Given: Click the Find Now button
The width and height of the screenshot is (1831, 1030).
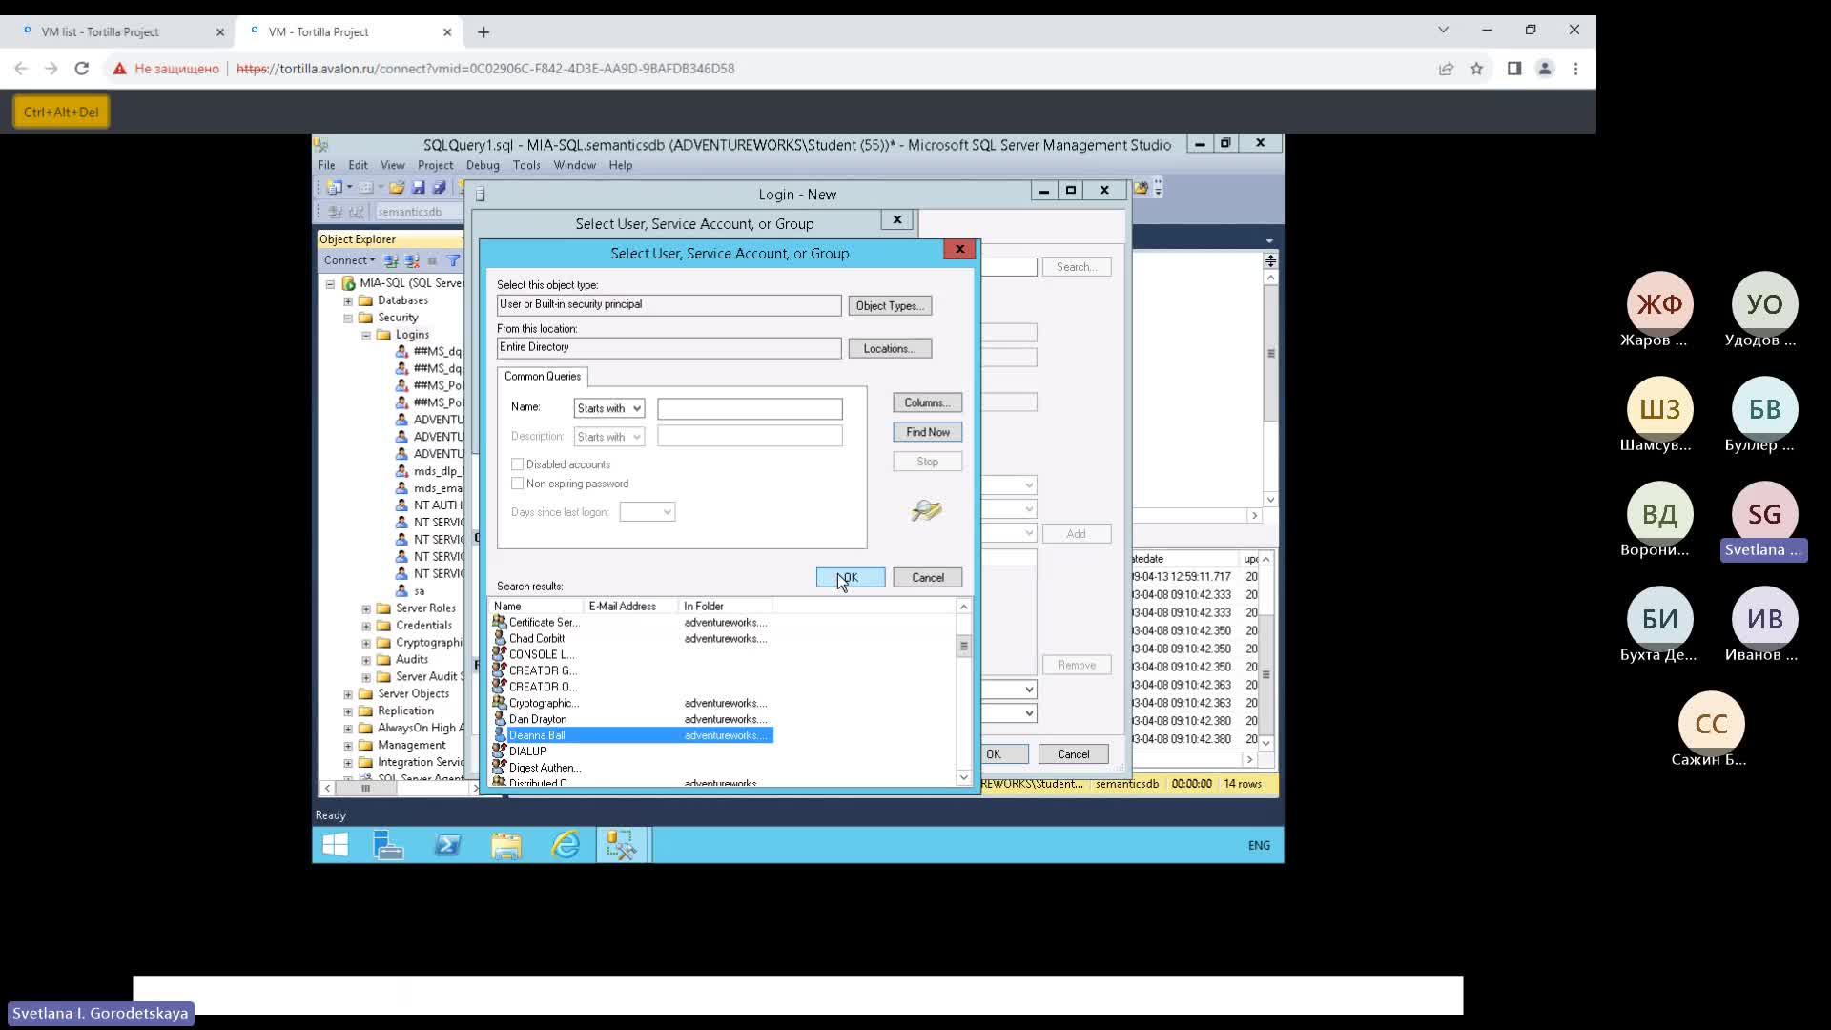Looking at the screenshot, I should 928,433.
